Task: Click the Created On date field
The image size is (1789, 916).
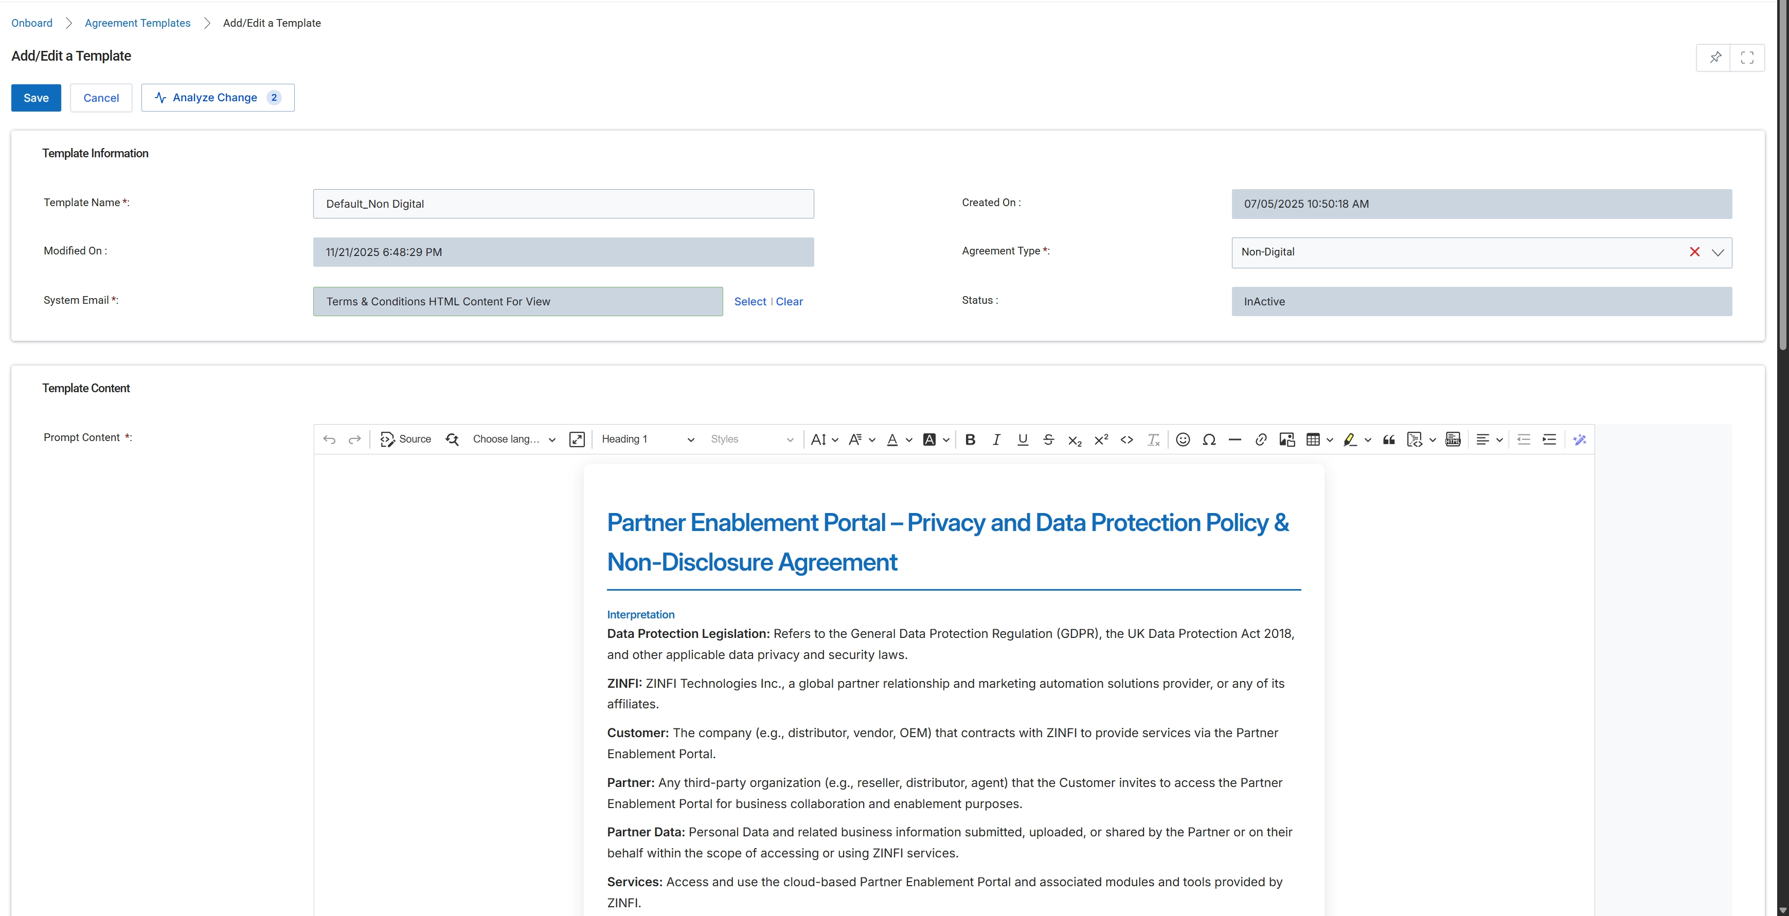Action: (x=1481, y=204)
